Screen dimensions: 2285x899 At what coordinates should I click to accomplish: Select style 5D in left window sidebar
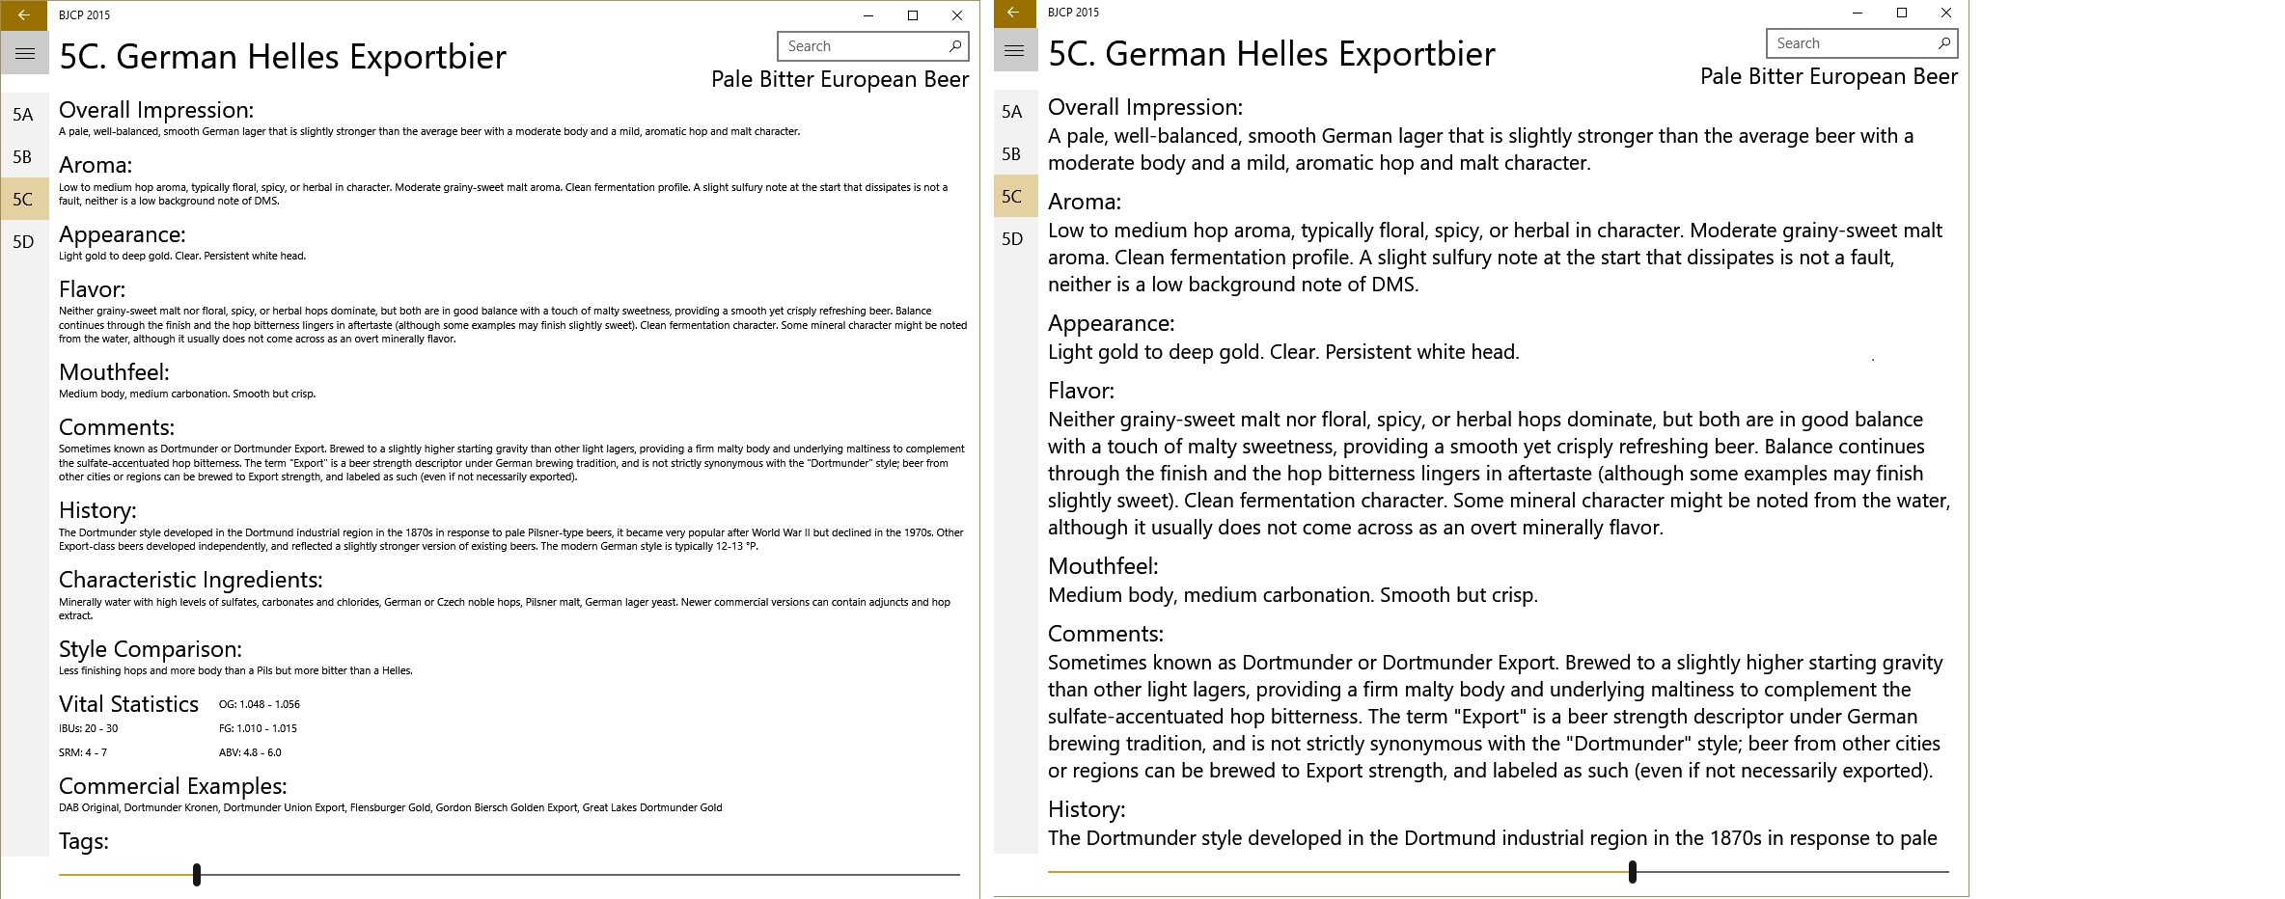23,242
